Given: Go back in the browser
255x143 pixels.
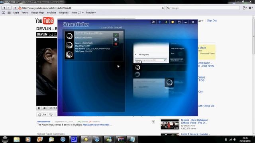Looking at the screenshot, I should pos(4,8).
